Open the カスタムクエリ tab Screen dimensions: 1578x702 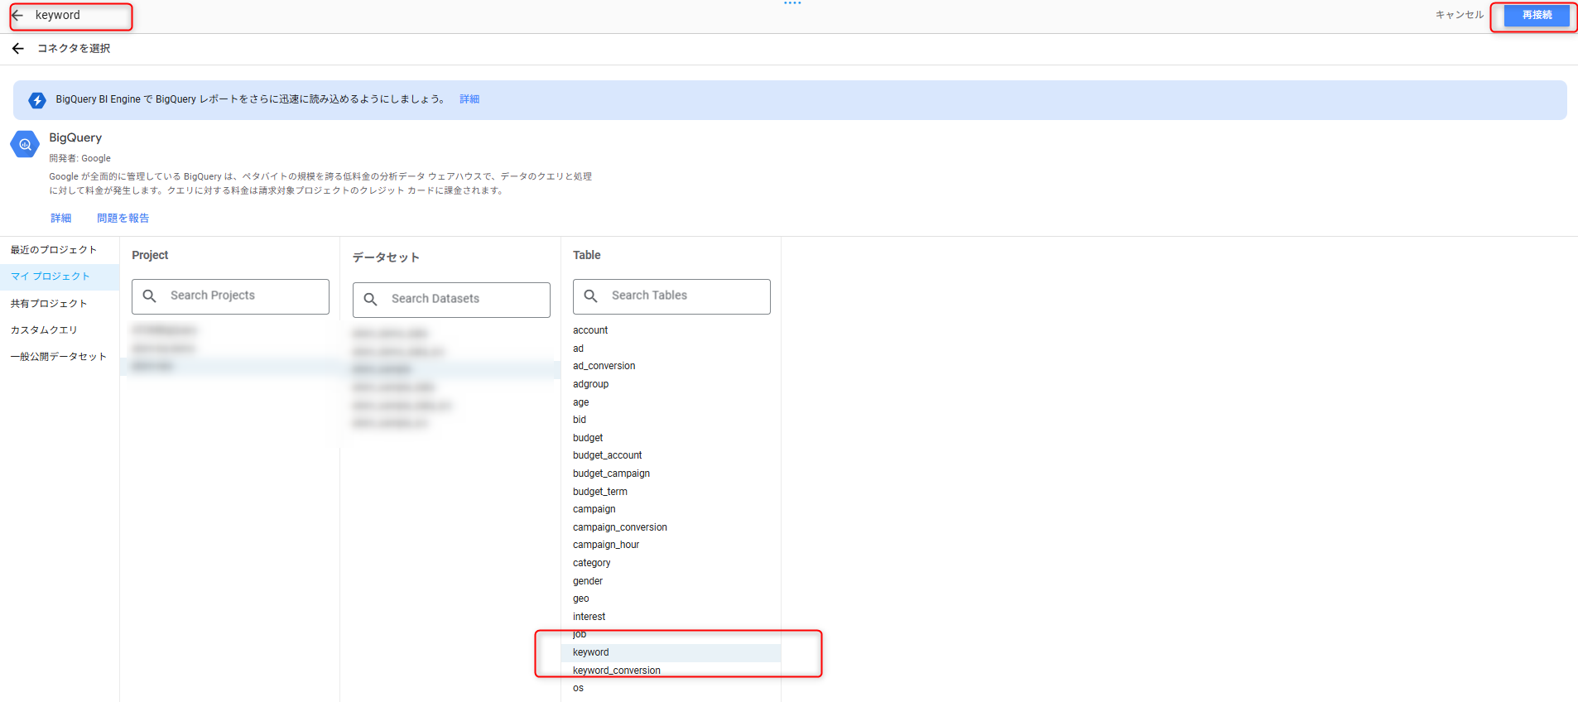44,330
